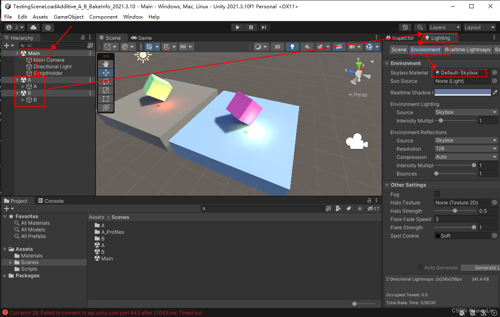Viewport: 500px width, 317px height.
Task: Open the GameObject menu
Action: click(x=69, y=17)
